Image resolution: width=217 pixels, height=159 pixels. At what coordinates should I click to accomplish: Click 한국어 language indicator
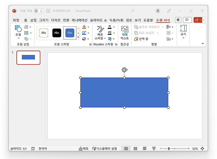click(43, 148)
